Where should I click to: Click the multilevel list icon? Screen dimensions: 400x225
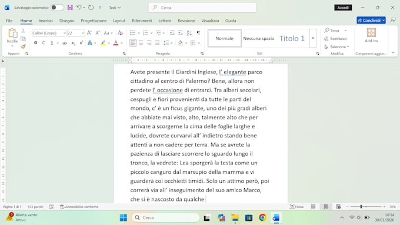158,33
